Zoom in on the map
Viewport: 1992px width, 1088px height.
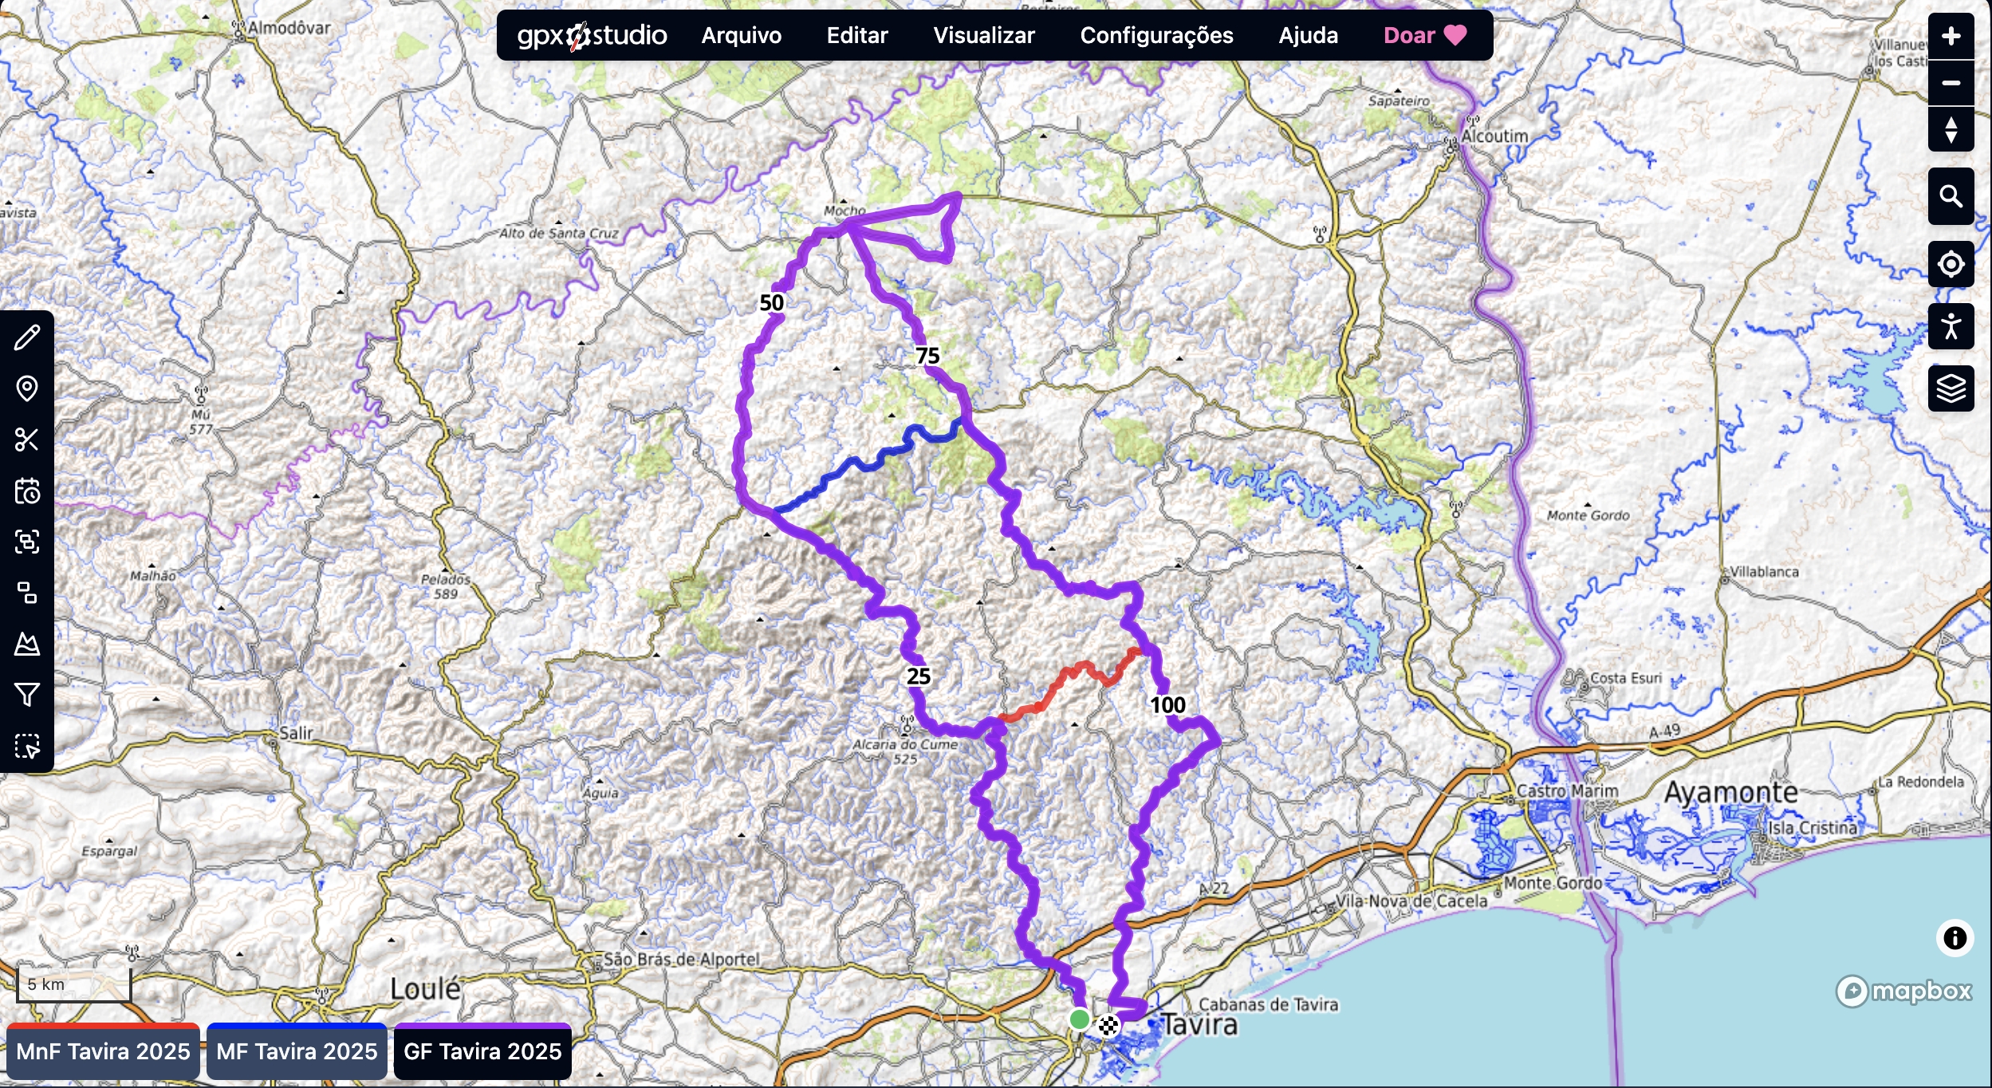point(1951,36)
